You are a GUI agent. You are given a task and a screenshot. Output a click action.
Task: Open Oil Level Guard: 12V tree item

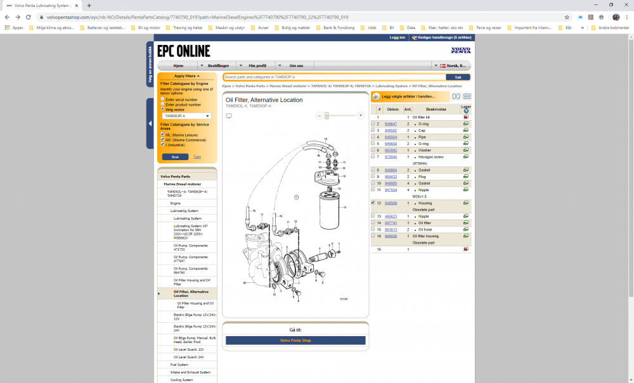point(189,349)
